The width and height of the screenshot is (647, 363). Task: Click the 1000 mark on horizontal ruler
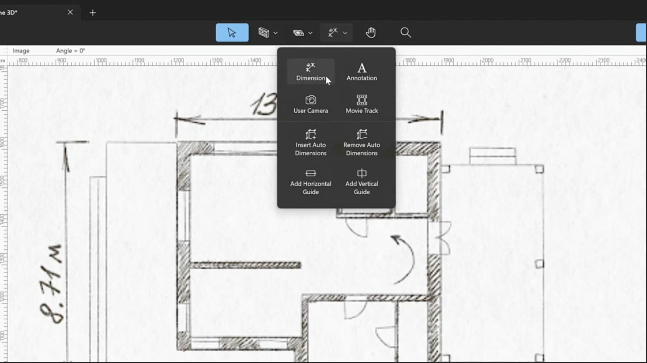click(x=101, y=61)
